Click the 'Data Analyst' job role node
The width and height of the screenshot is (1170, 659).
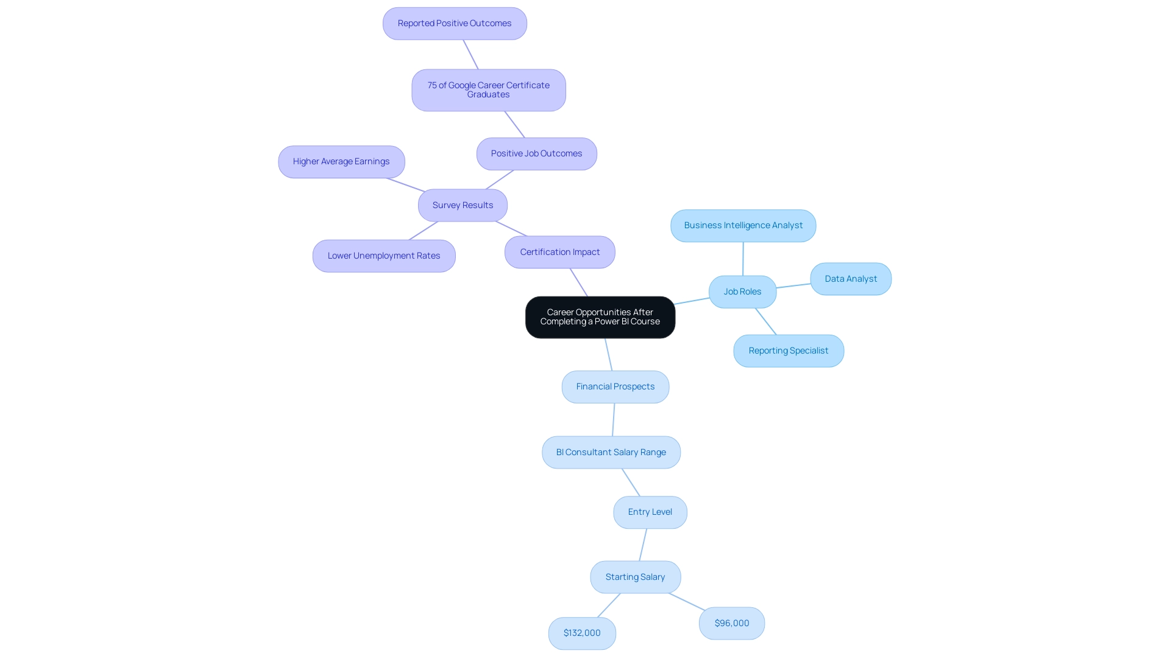click(x=851, y=279)
